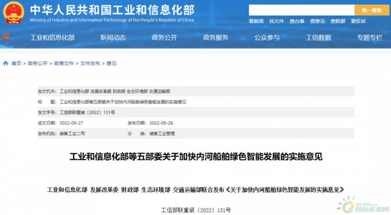
Task: Select document number 工信部联重装〔2022〕131号 in table
Action: click(87, 113)
